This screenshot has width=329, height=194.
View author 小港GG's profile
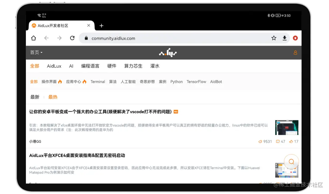(x=36, y=141)
